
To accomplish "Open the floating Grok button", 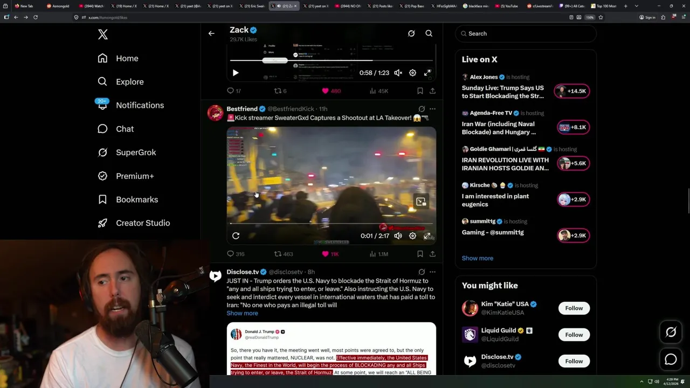I will pyautogui.click(x=671, y=332).
